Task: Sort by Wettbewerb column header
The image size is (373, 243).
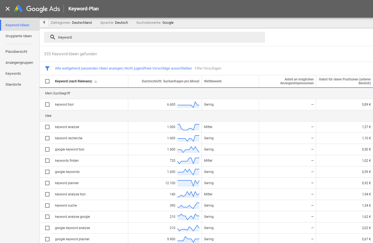Action: (x=213, y=81)
